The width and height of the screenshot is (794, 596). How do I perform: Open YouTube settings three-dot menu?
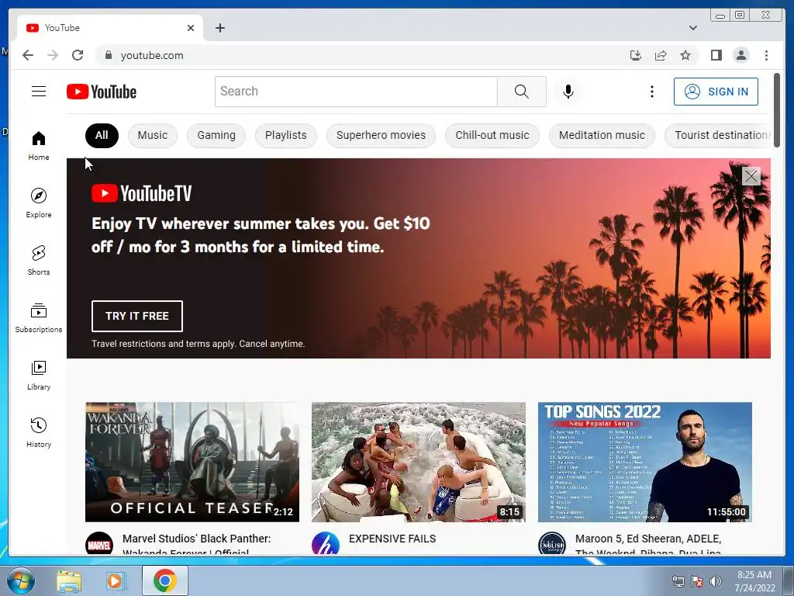(651, 92)
